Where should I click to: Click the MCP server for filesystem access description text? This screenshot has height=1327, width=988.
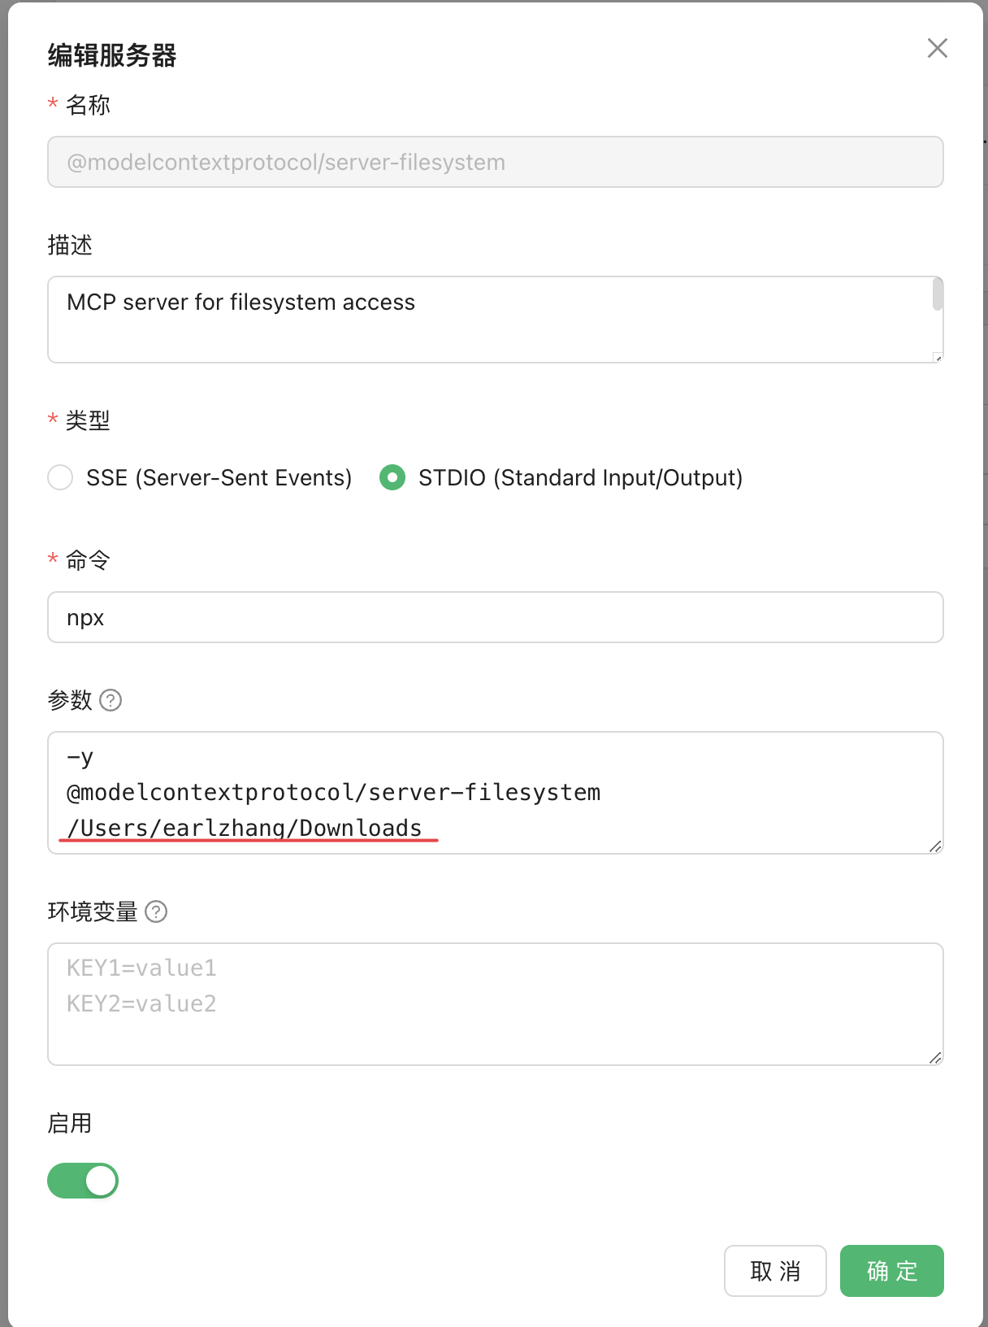coord(240,302)
